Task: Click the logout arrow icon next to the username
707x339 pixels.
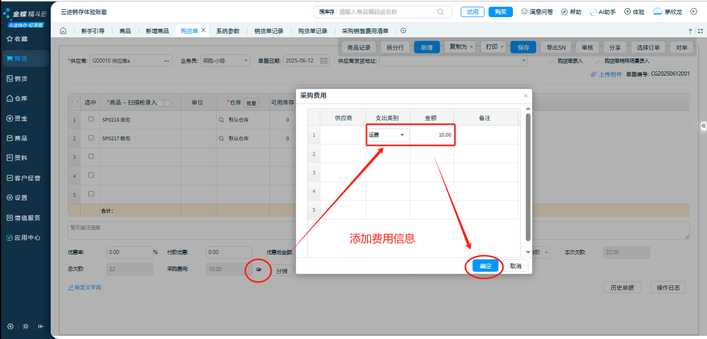Action: 694,11
